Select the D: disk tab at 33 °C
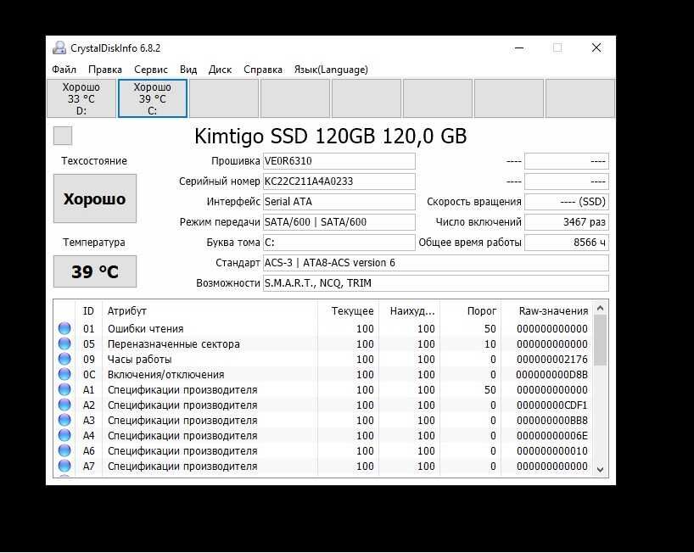The height and width of the screenshot is (553, 694). coord(81,98)
